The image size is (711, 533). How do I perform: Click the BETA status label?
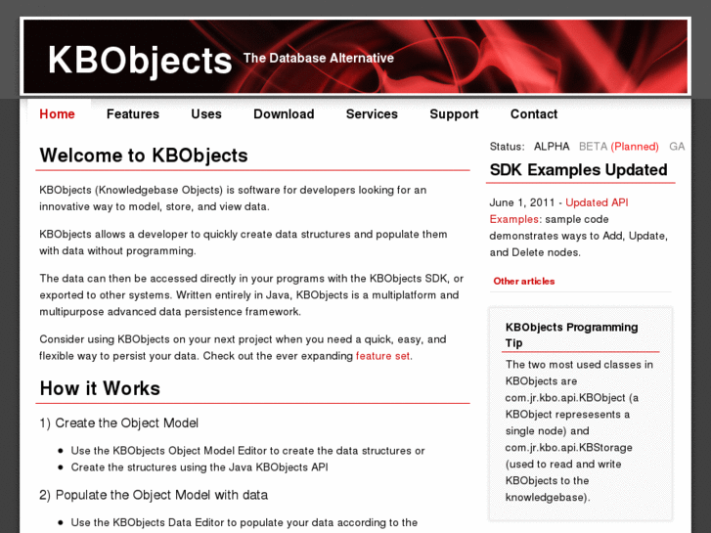pyautogui.click(x=593, y=147)
